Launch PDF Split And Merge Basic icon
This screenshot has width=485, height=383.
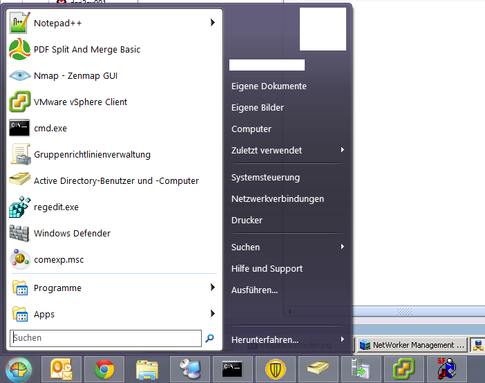pyautogui.click(x=19, y=50)
